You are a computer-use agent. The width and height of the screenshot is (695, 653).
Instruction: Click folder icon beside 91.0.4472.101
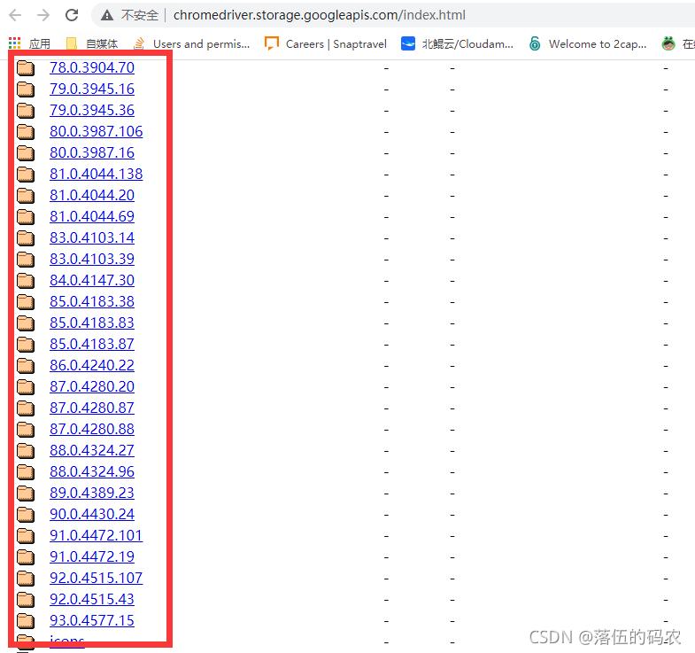26,537
